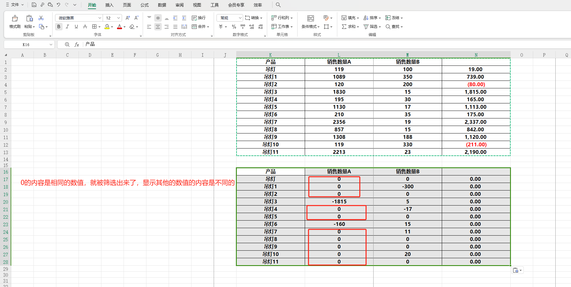Screen dimensions: 571x287
Task: Select row 16 header
Action: pyautogui.click(x=6, y=172)
